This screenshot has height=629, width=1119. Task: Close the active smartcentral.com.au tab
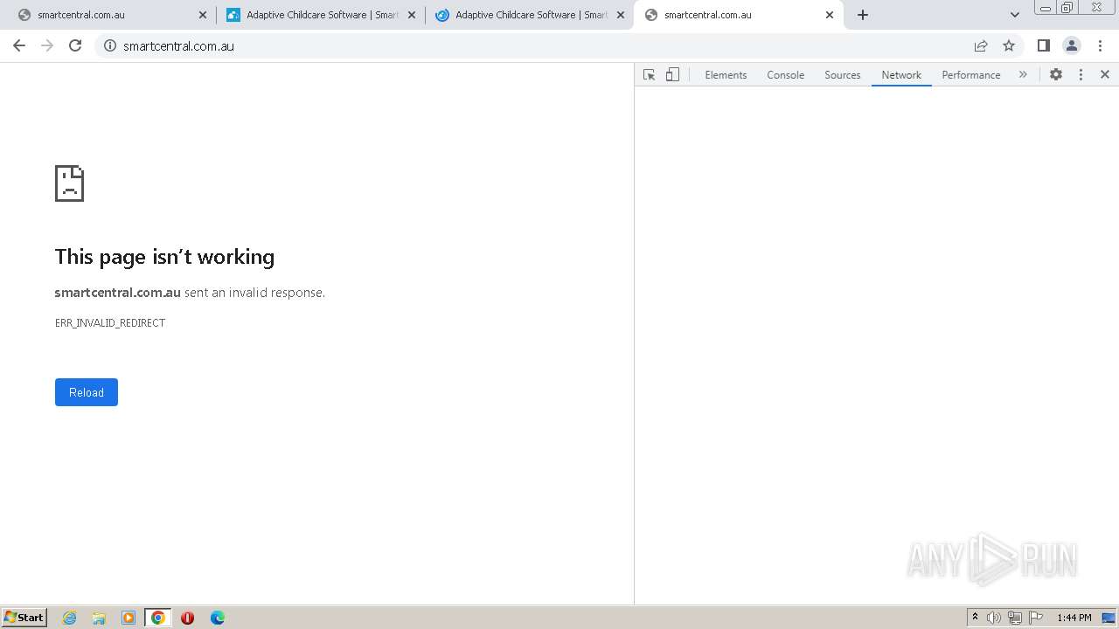click(830, 15)
